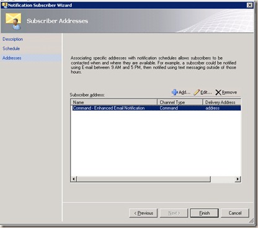Cancel the Notification Subscriber Wizard
Image resolution: width=258 pixels, height=228 pixels.
pyautogui.click(x=235, y=213)
